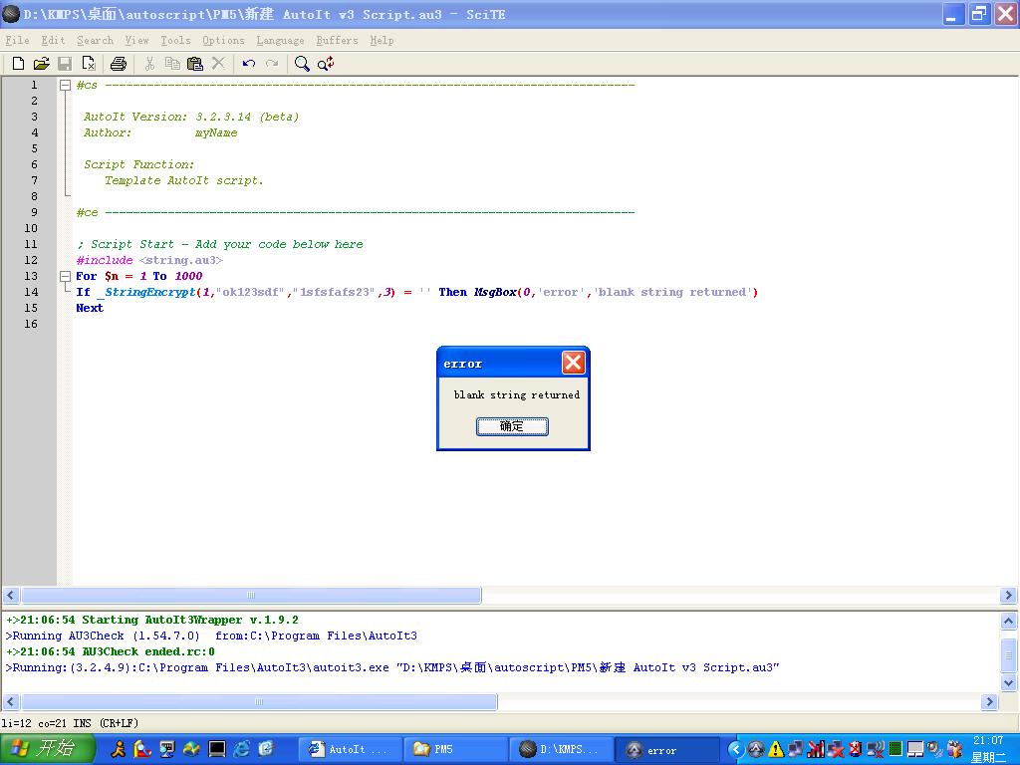Close the current file via the toolbar icon
Image resolution: width=1020 pixels, height=765 pixels.
[x=89, y=64]
